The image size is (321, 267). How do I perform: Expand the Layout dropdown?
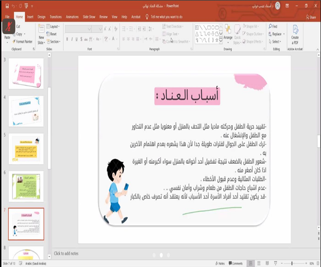(54, 27)
